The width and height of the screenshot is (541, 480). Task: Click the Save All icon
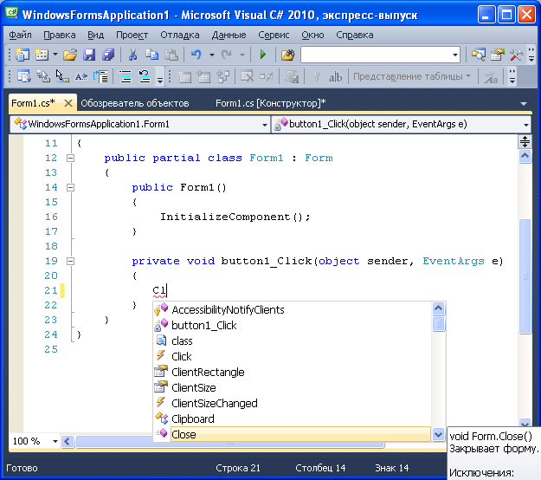[108, 55]
